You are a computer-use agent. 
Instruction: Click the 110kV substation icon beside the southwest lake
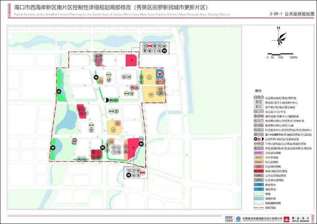pos(75,140)
